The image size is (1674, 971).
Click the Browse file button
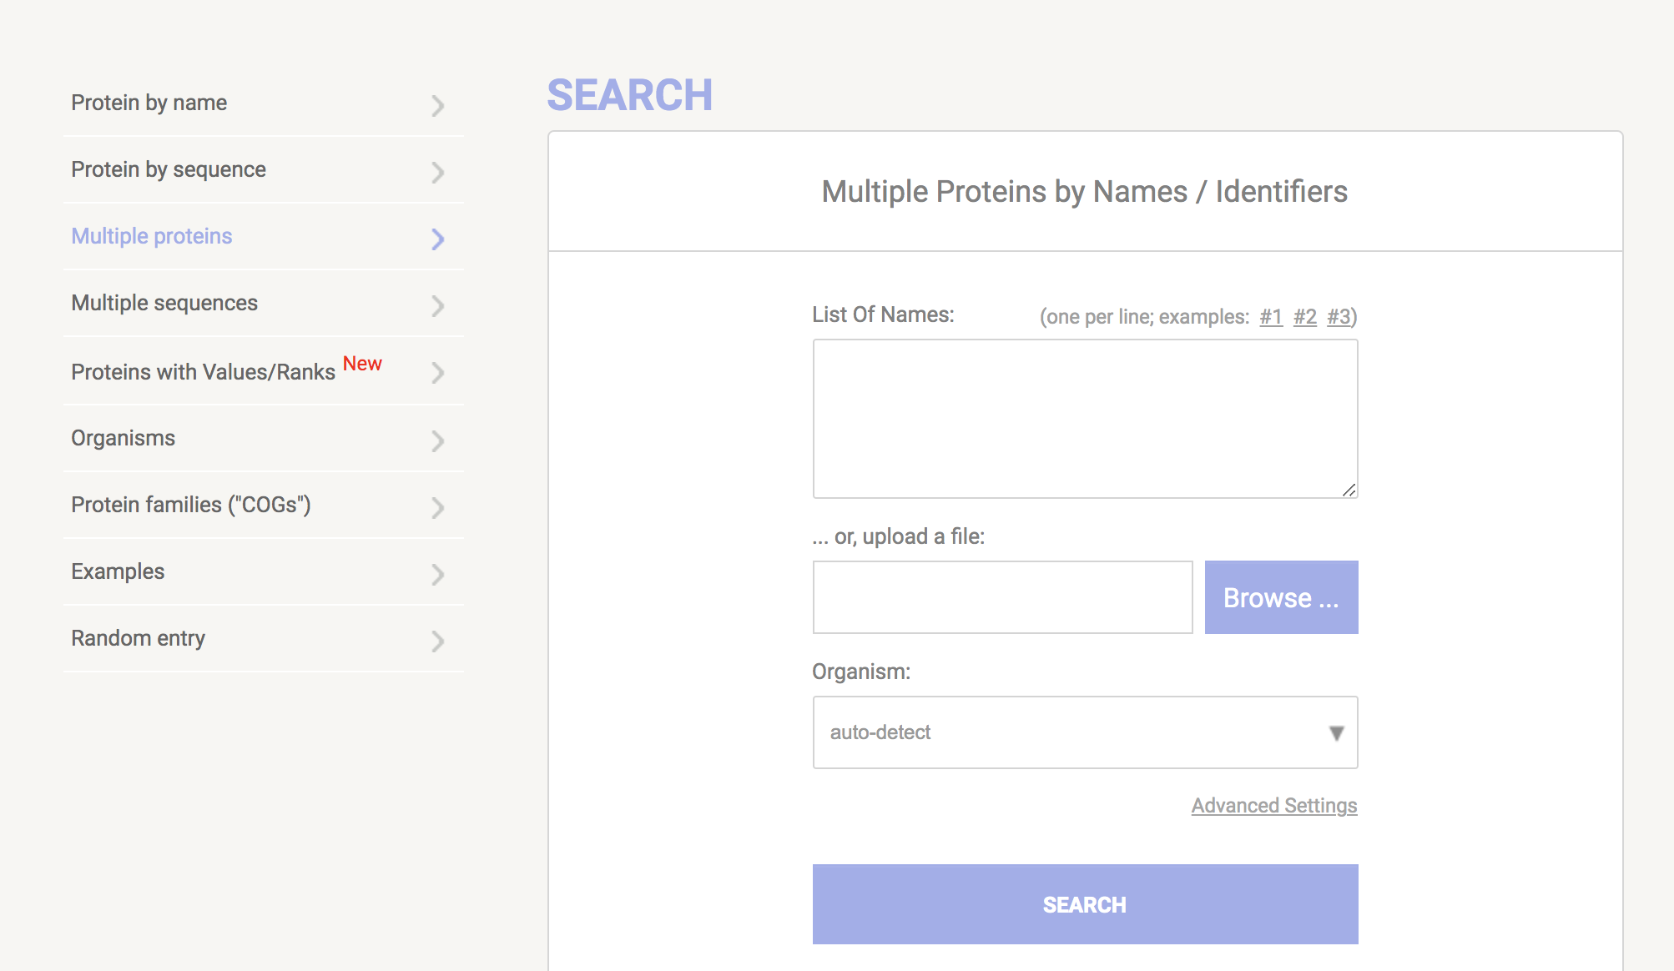(x=1281, y=597)
